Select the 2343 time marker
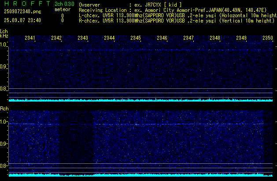The image size is (277, 181). click(83, 38)
